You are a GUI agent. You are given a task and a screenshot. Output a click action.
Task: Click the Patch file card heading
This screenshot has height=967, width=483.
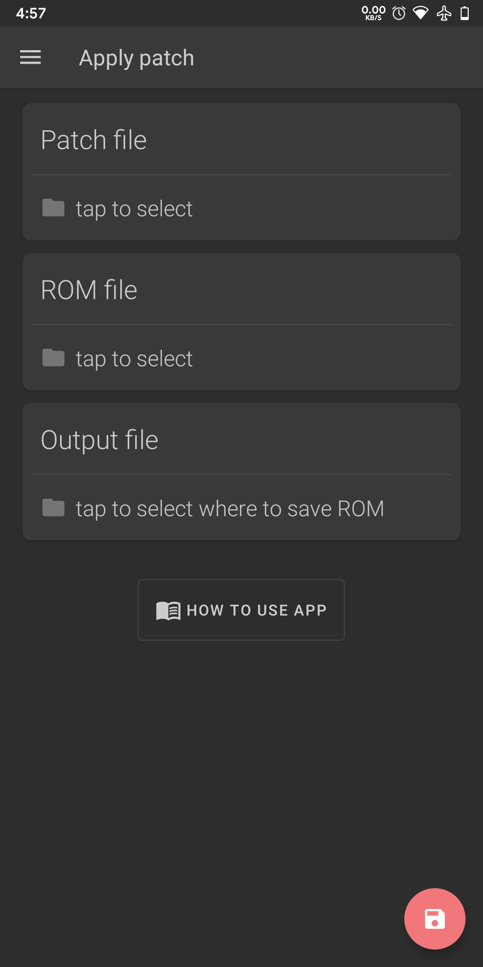(x=94, y=140)
